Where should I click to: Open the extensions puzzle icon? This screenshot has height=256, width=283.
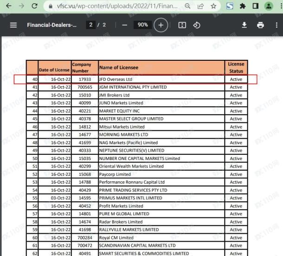[x=243, y=6]
